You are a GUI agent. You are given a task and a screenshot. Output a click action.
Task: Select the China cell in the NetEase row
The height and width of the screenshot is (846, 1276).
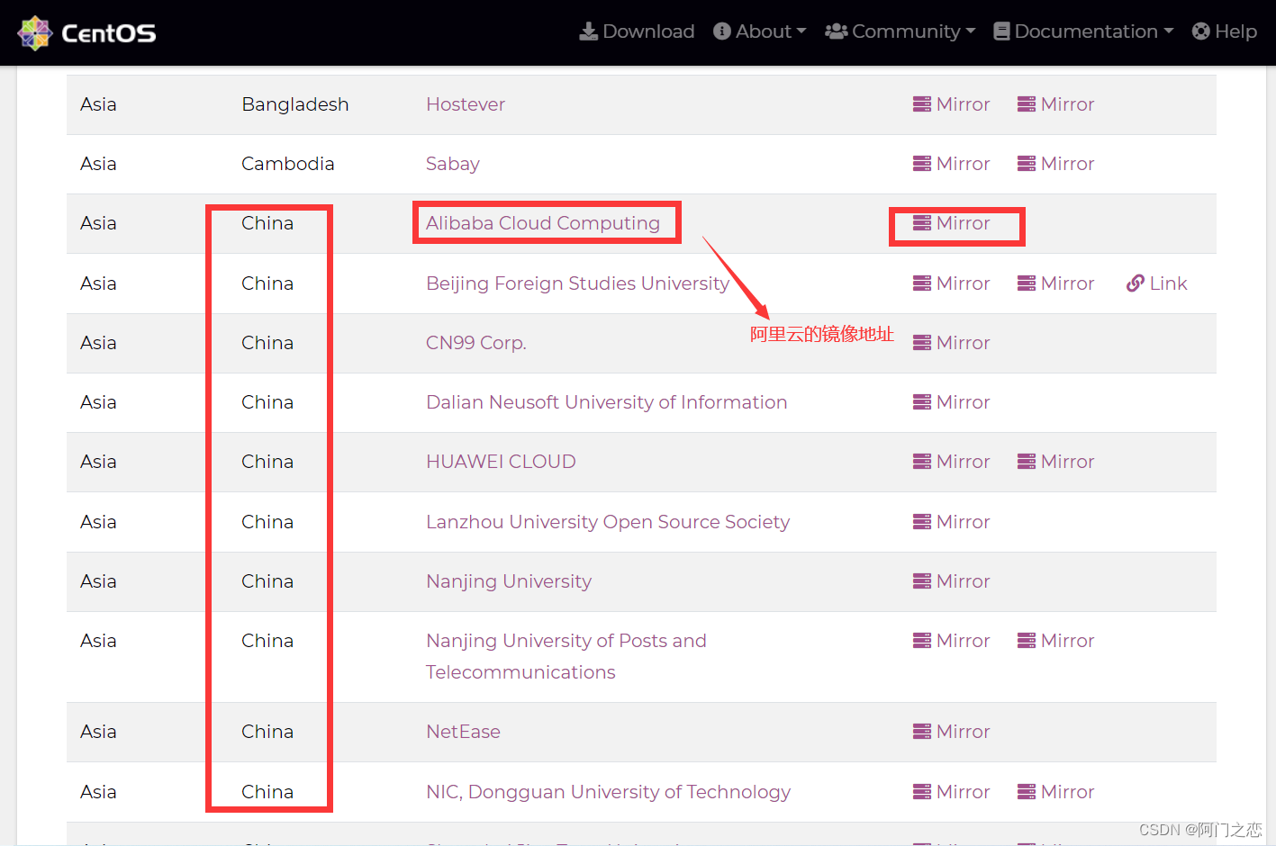pos(267,732)
